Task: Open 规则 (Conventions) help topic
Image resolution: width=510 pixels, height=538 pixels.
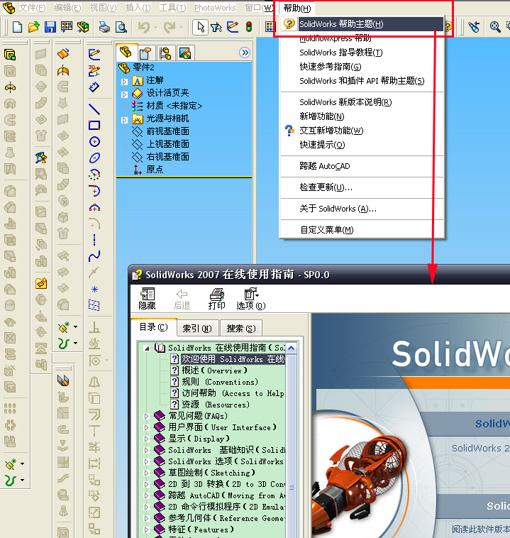Action: click(220, 382)
